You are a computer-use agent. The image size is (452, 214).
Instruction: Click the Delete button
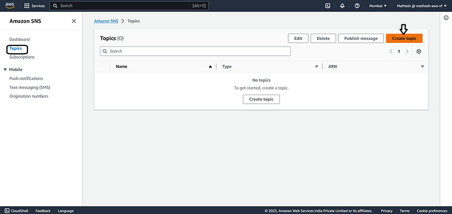[323, 38]
